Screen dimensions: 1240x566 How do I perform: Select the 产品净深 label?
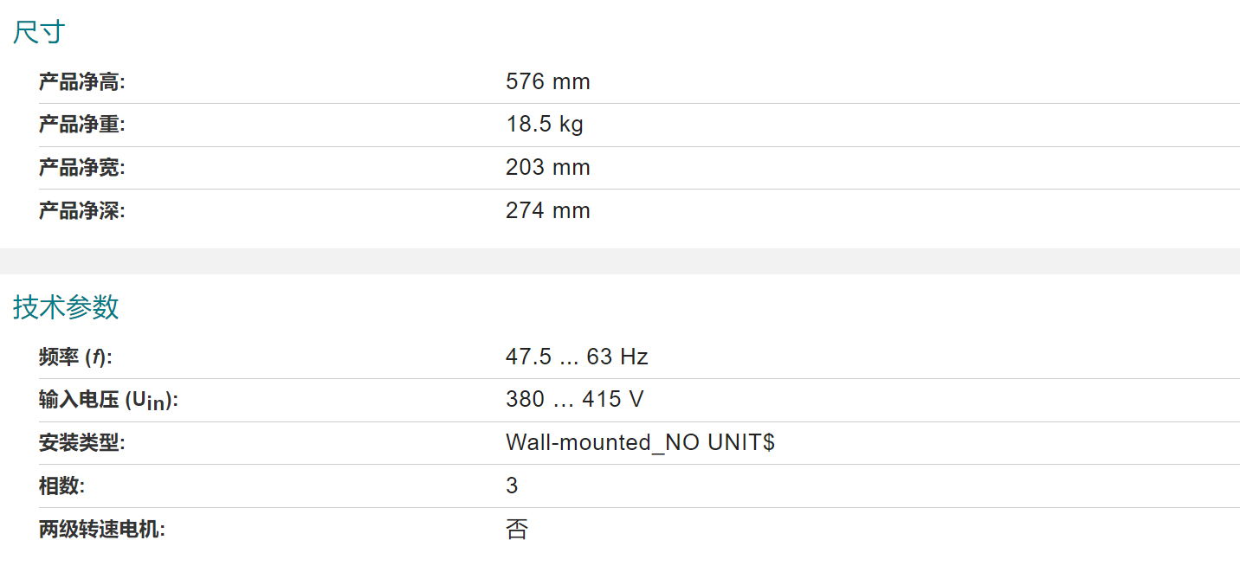82,210
